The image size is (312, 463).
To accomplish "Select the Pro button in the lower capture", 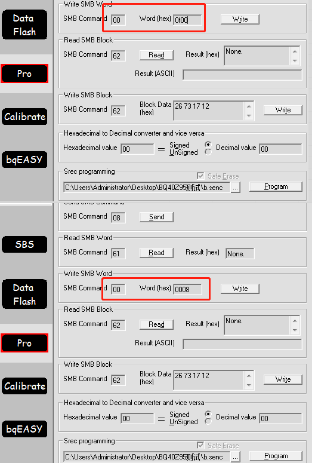I will (24, 343).
